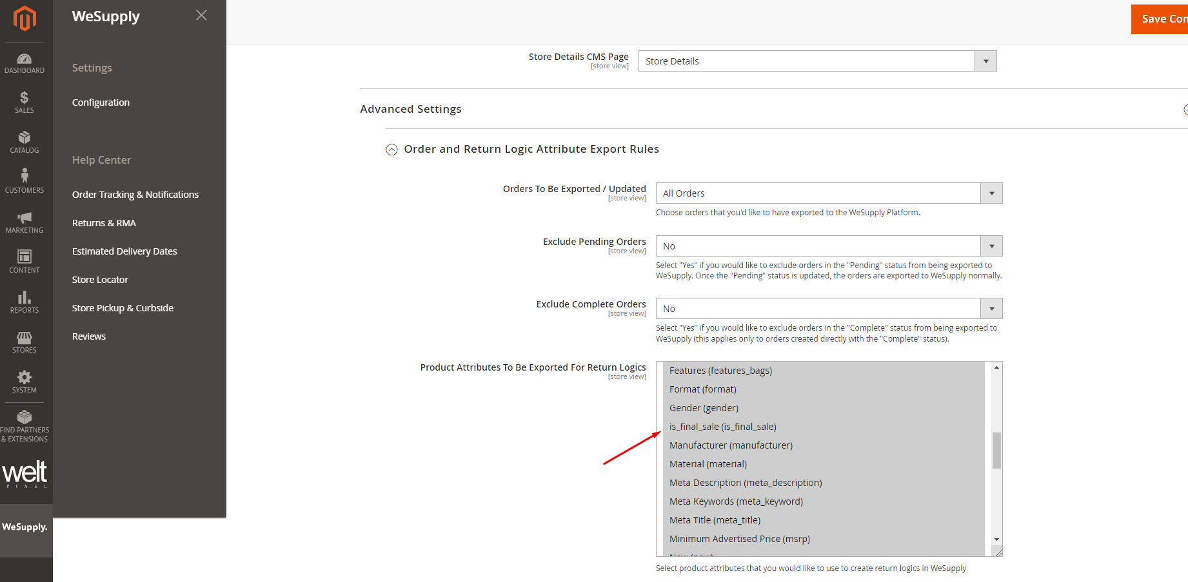Open the Welt Pixel logo menu
Viewport: 1188px width, 582px height.
[25, 474]
